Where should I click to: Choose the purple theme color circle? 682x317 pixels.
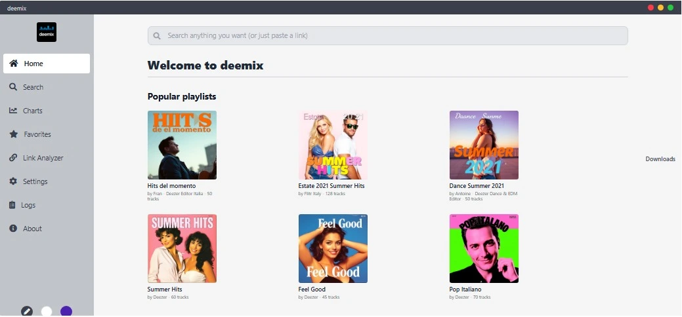coord(66,311)
